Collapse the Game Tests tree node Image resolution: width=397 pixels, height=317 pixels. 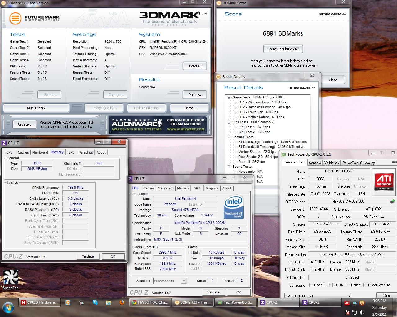[x=229, y=97]
